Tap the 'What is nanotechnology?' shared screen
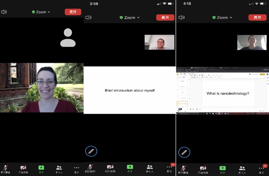Image resolution: width=269 pixels, height=176 pixels. click(222, 91)
